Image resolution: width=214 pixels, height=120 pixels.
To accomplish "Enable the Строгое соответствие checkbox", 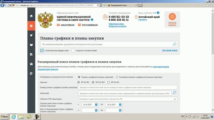I will pos(73,50).
